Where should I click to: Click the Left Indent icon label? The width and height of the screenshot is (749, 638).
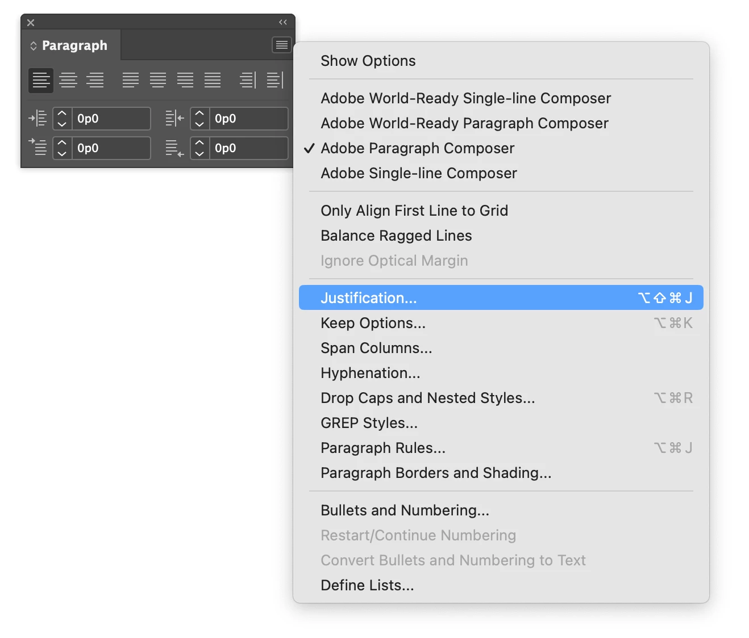(38, 119)
